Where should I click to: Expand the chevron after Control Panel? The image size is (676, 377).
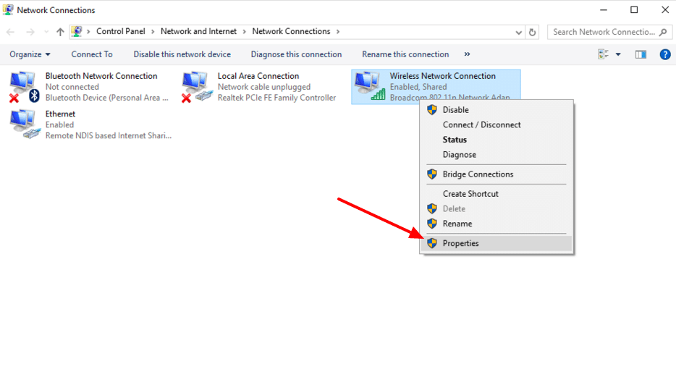[153, 31]
